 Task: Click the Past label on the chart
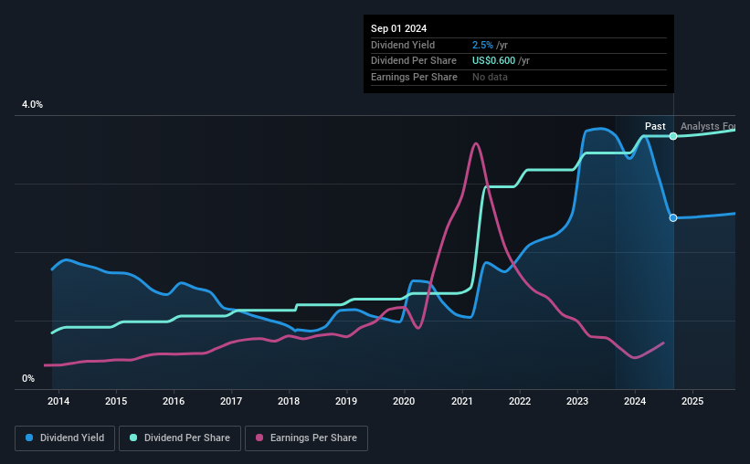point(655,126)
